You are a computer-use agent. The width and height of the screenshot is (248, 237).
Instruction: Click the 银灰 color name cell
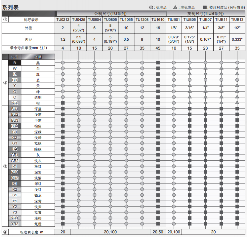[38, 195]
